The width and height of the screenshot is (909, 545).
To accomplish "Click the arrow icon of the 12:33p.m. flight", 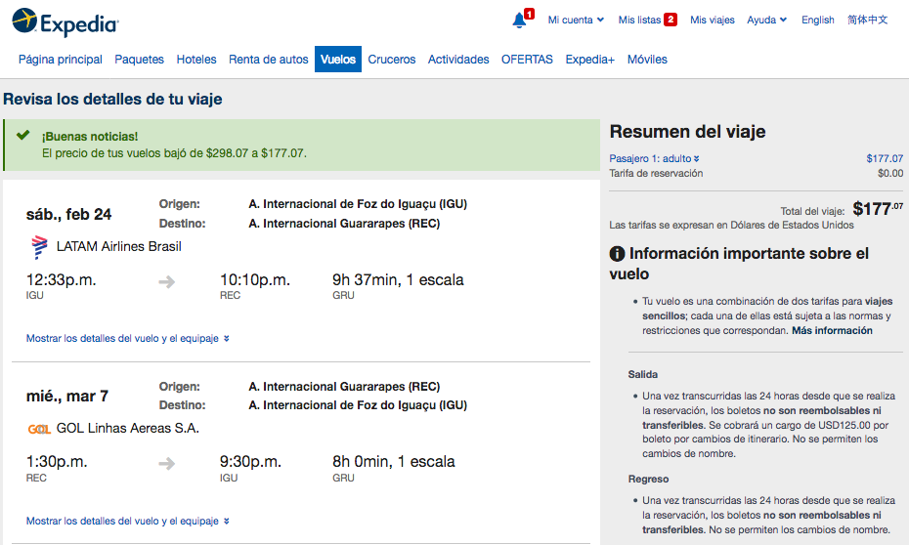I will click(167, 282).
